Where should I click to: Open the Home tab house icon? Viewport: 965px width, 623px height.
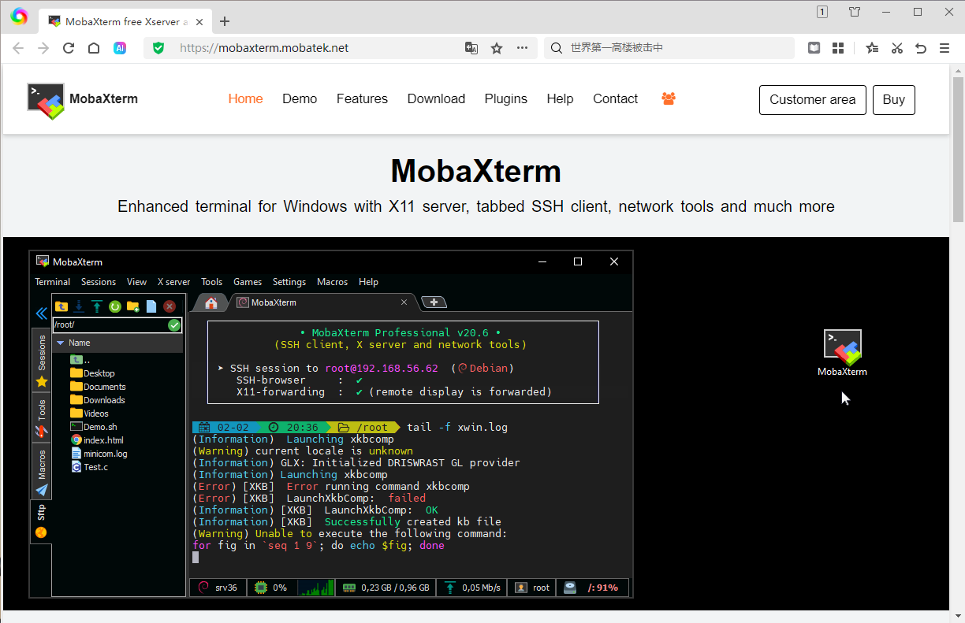[211, 302]
